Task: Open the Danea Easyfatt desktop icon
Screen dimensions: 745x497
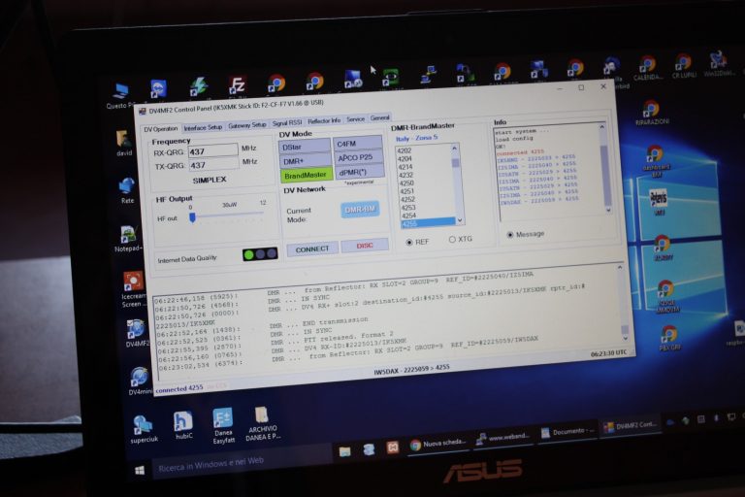Action: coord(223,426)
